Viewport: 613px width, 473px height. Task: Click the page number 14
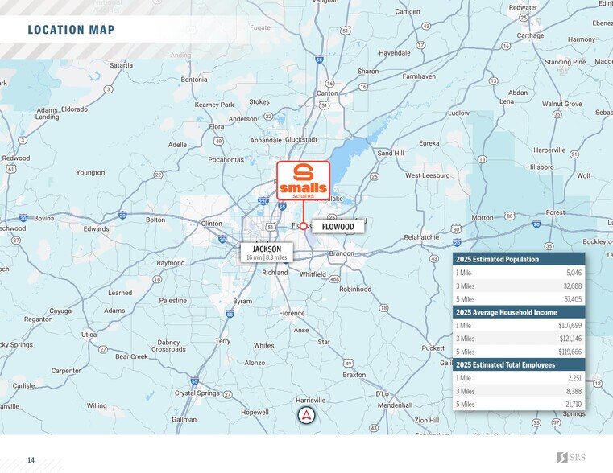31,460
